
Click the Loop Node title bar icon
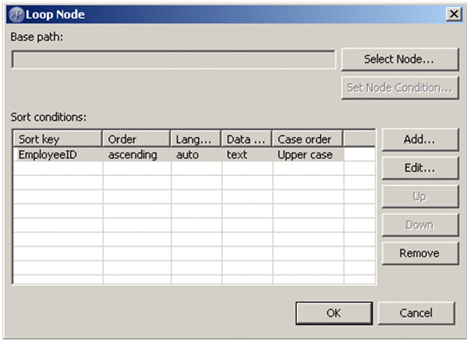tap(16, 14)
